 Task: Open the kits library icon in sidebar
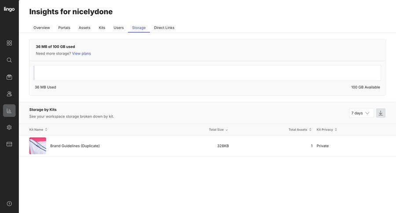click(9, 77)
